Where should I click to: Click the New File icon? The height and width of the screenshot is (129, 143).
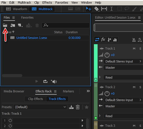coord(20,25)
